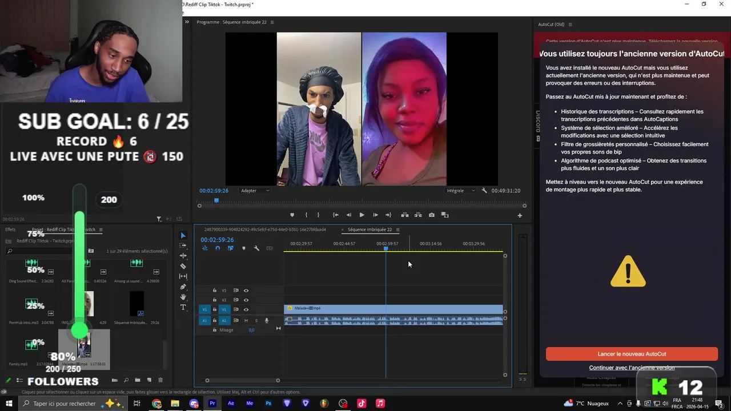Select the Hand tool

pyautogui.click(x=183, y=297)
